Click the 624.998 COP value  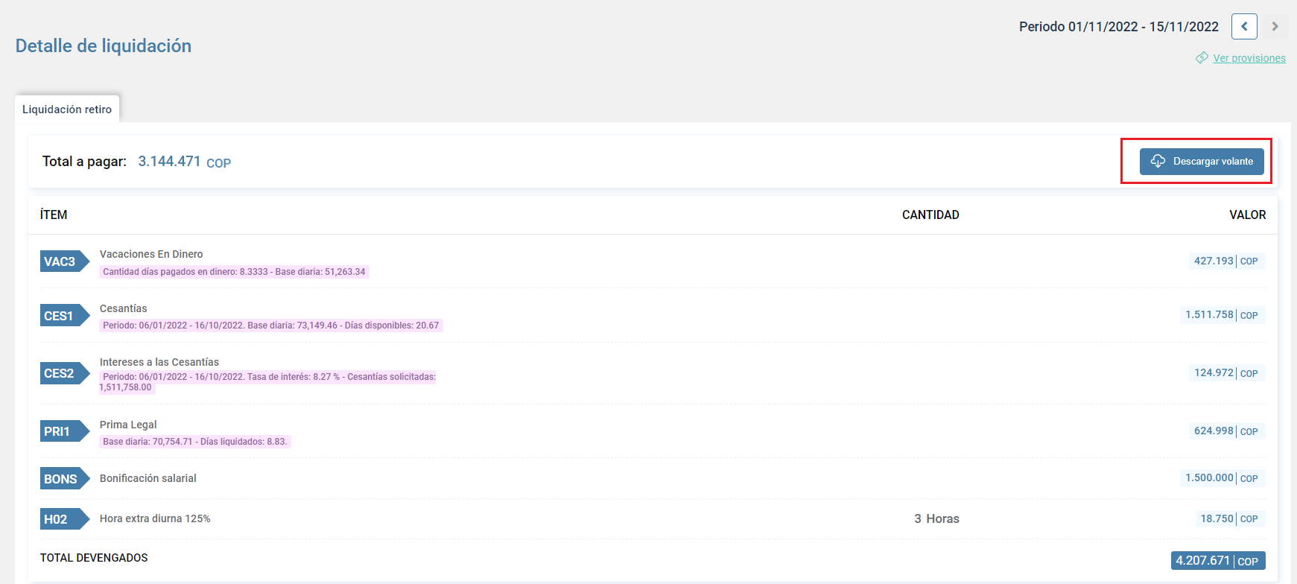click(x=1226, y=431)
